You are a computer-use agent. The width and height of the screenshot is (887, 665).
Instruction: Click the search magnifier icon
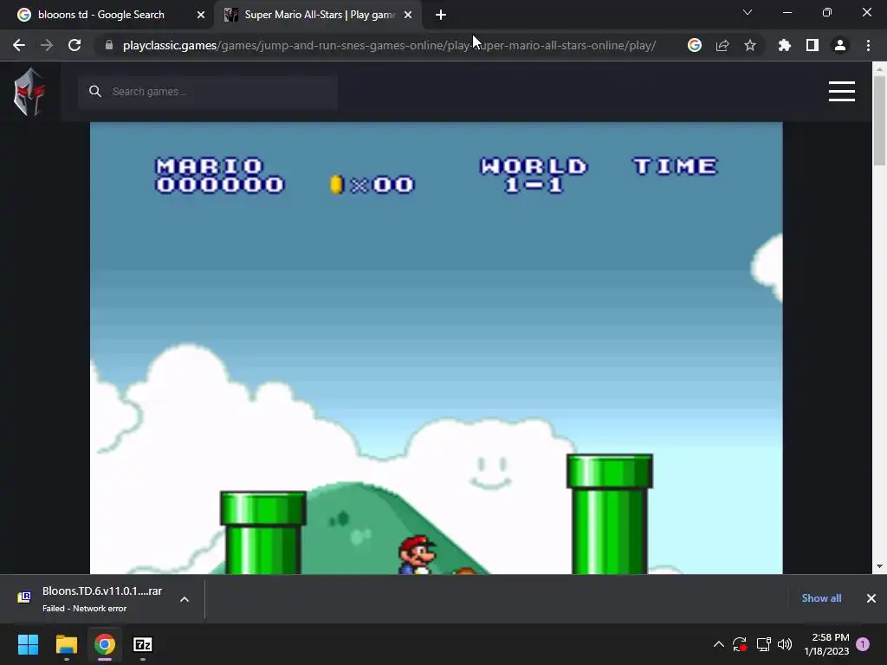click(x=95, y=91)
